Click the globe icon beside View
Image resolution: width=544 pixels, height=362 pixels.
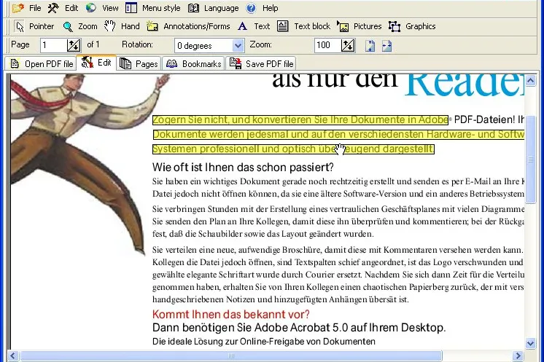click(91, 7)
